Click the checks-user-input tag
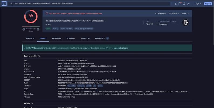The height and width of the screenshot is (108, 214). [x=67, y=29]
